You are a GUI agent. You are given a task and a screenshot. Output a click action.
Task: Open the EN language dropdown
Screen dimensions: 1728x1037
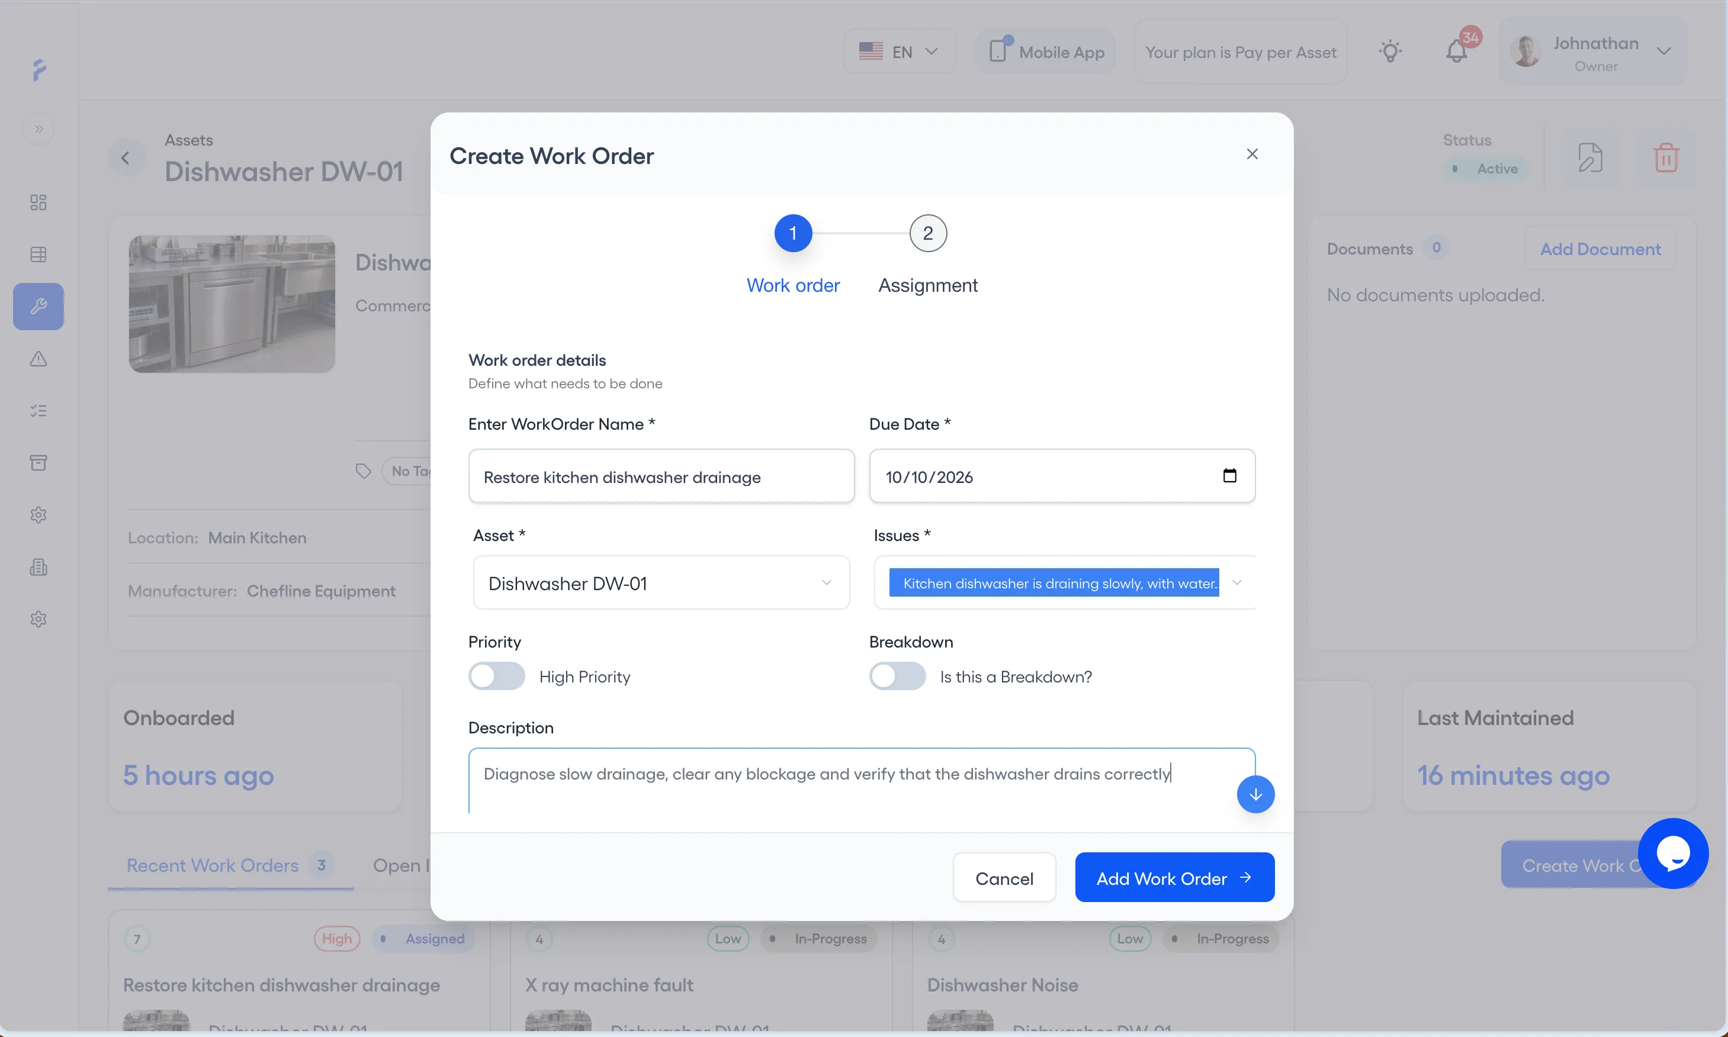(899, 51)
